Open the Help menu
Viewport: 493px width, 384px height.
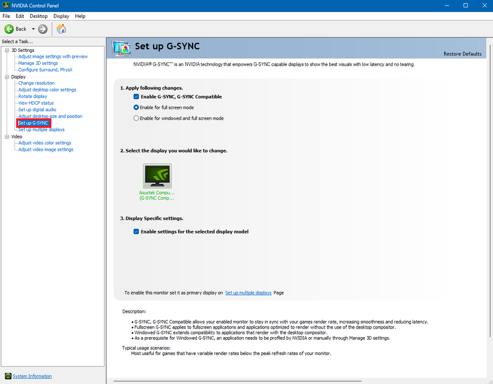point(80,16)
